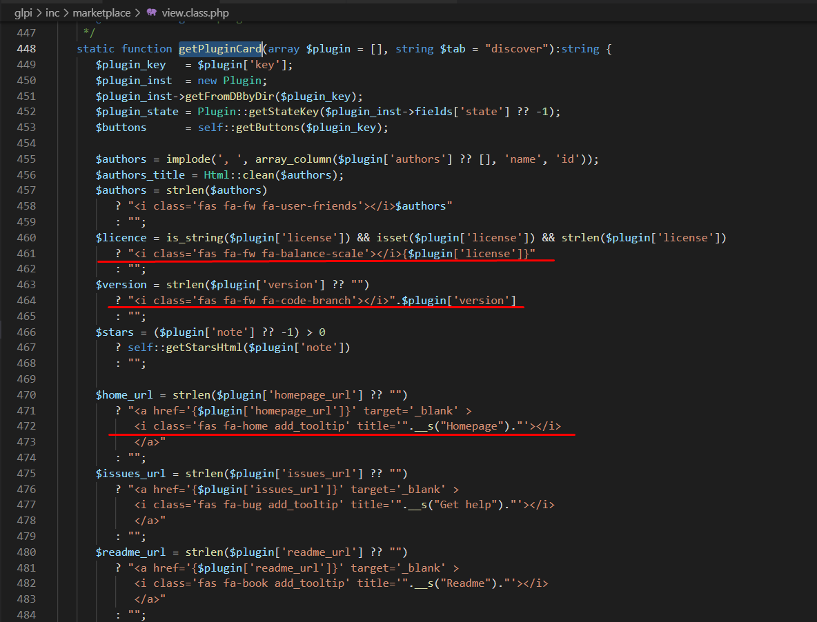
Task: Open the inc breadcrumb segment
Action: [52, 13]
